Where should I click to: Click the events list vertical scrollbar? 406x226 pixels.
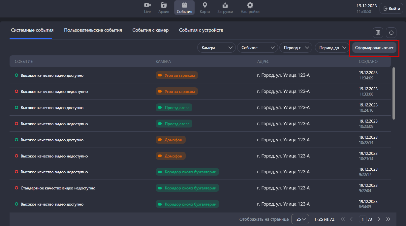pyautogui.click(x=394, y=94)
